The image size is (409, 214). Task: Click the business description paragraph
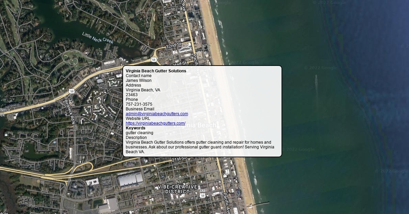coord(200,147)
